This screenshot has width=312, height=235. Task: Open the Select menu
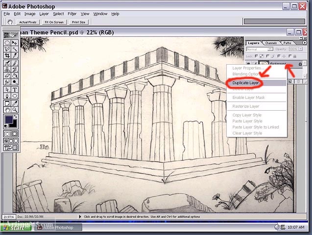(x=58, y=14)
